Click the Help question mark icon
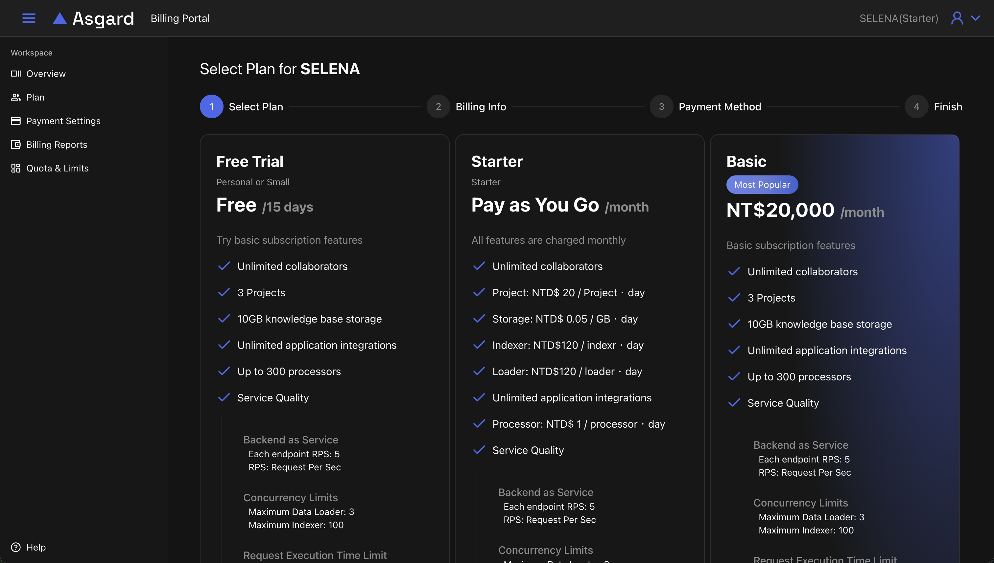The width and height of the screenshot is (994, 563). (x=16, y=547)
